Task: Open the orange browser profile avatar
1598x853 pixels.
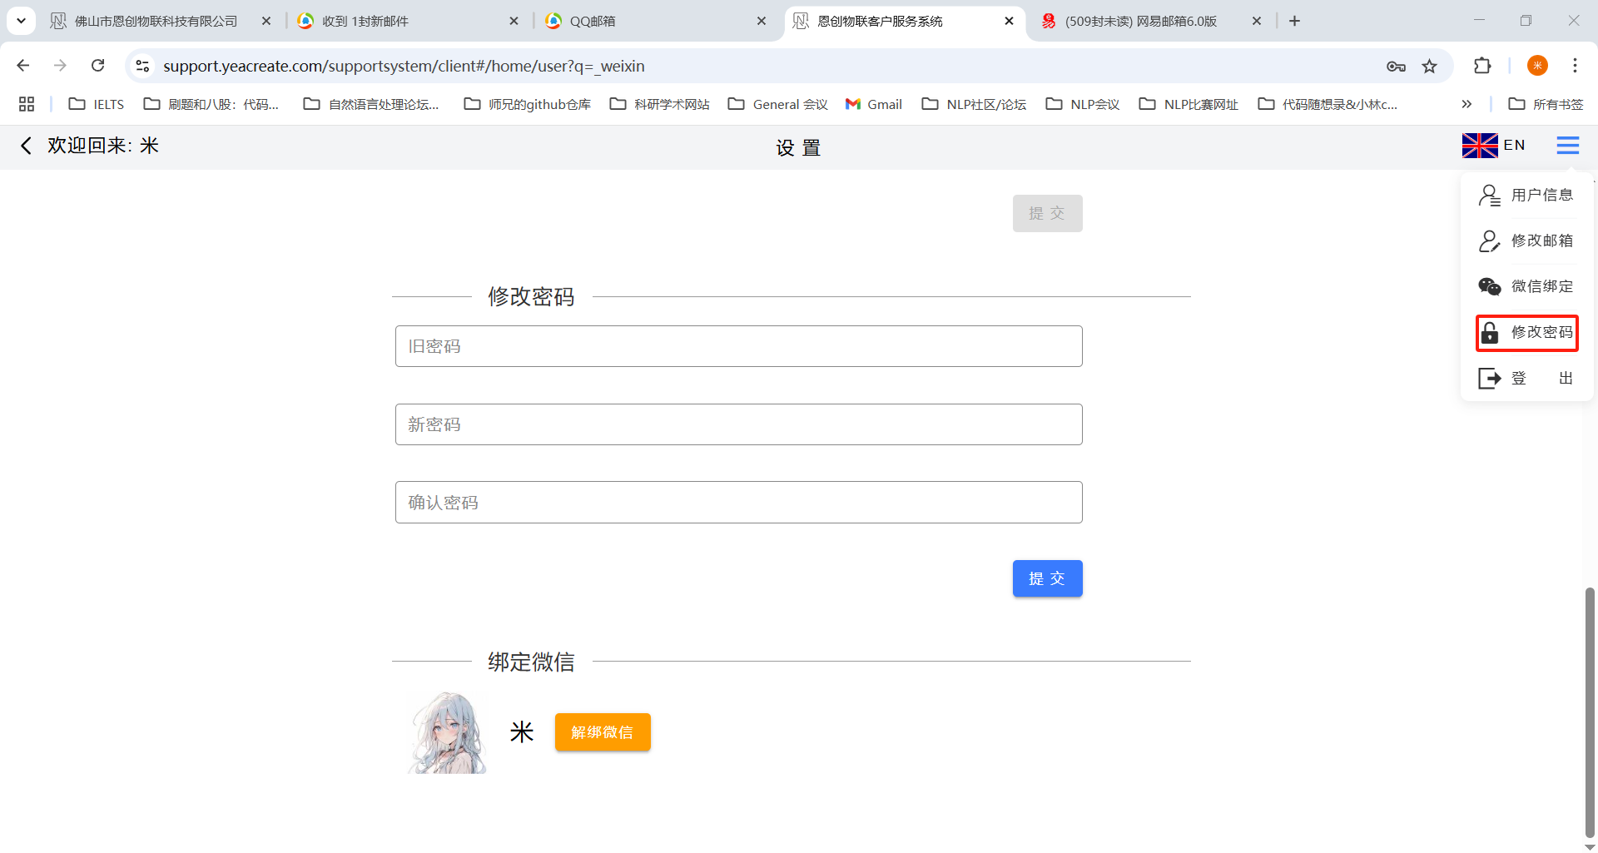Action: click(x=1537, y=66)
